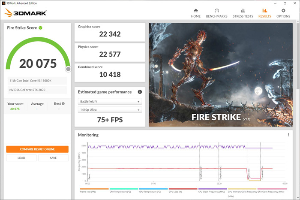Click the green Your score value 20 075
Screen dimensions: 300x200
click(x=15, y=109)
